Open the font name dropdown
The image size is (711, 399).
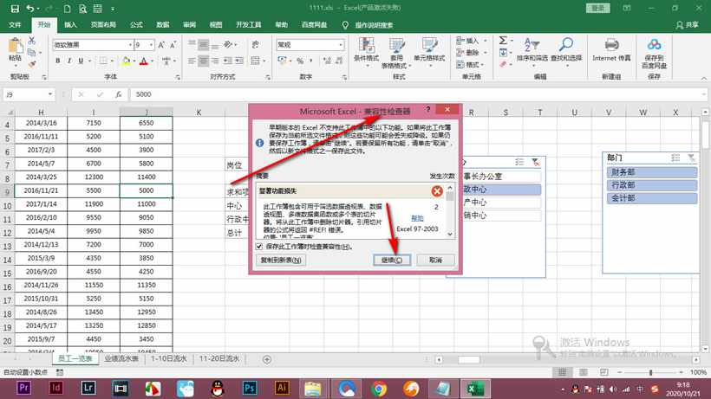pyautogui.click(x=130, y=45)
